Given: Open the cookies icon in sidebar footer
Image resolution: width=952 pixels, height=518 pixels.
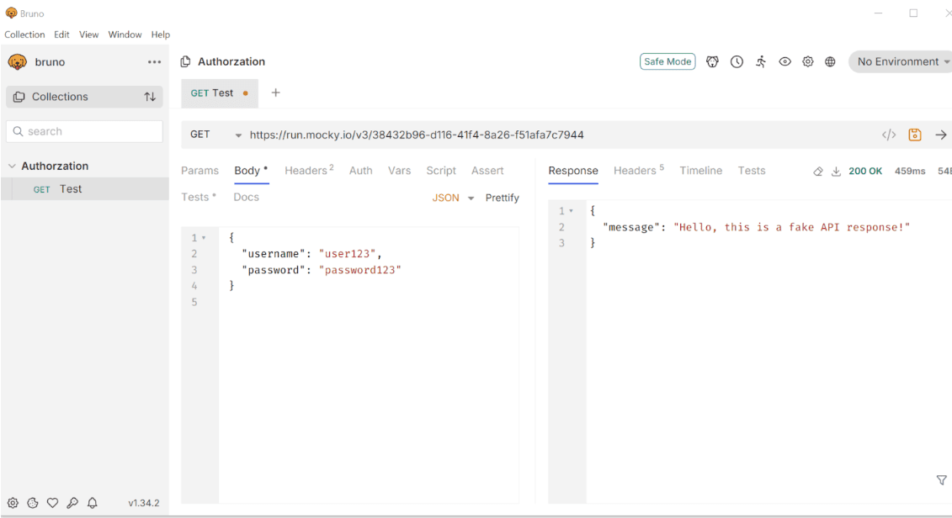Looking at the screenshot, I should tap(33, 503).
